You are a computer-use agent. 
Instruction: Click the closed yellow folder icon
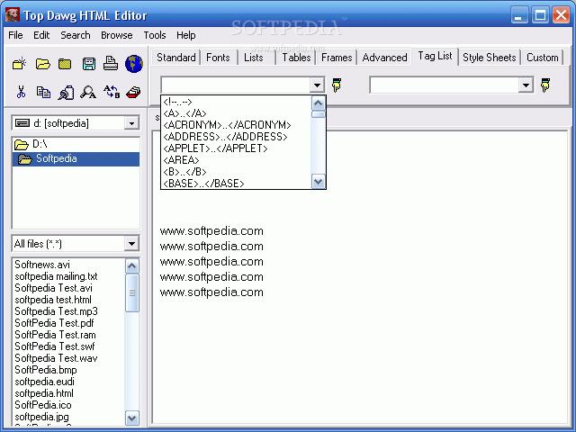tap(65, 64)
